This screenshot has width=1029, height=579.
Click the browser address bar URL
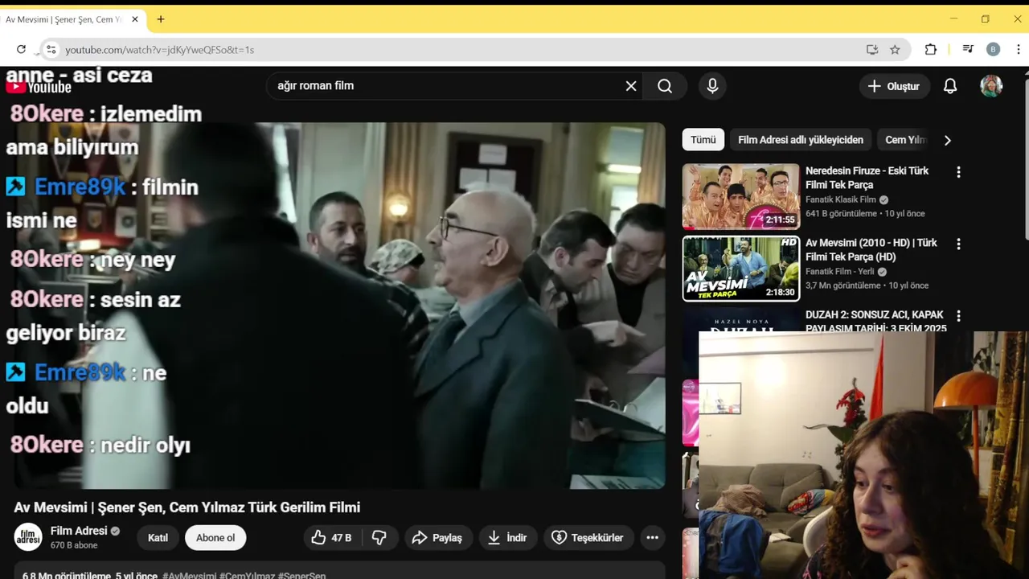coord(159,50)
